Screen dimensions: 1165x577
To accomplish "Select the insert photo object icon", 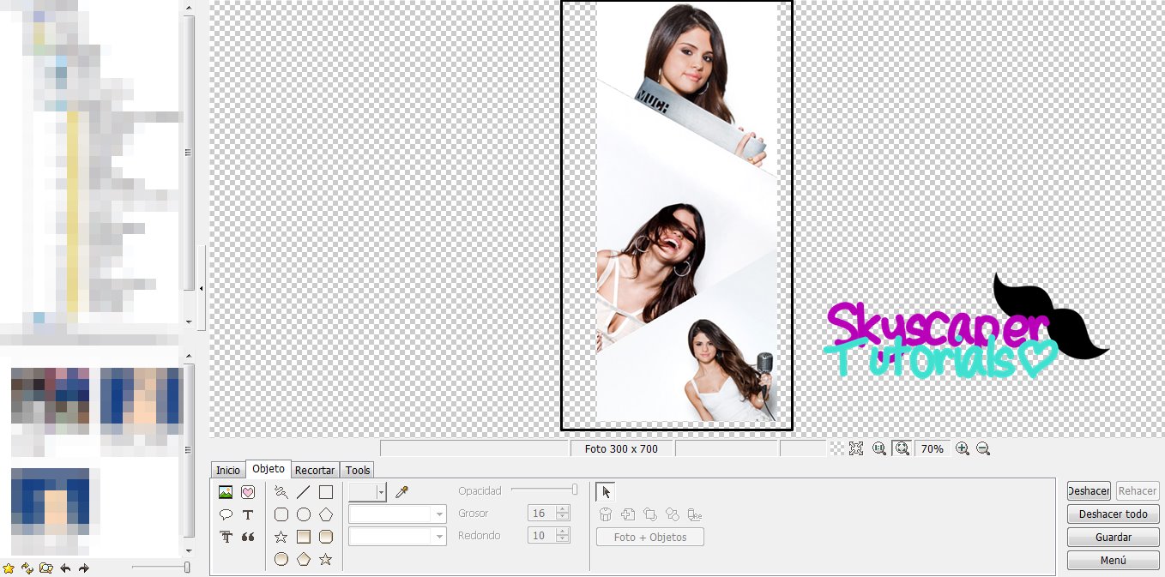I will (x=226, y=492).
